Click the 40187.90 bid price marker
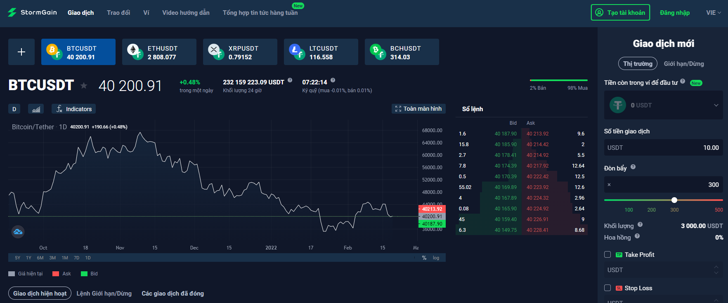 (432, 224)
